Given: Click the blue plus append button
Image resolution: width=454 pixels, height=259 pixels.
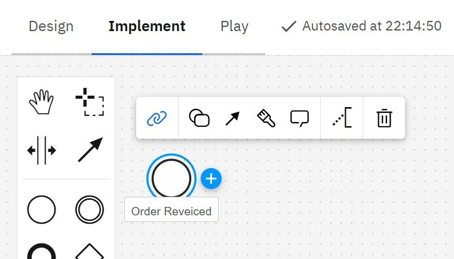Looking at the screenshot, I should [211, 178].
